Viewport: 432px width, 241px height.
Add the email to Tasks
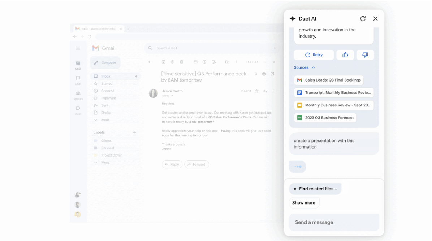coord(213,62)
